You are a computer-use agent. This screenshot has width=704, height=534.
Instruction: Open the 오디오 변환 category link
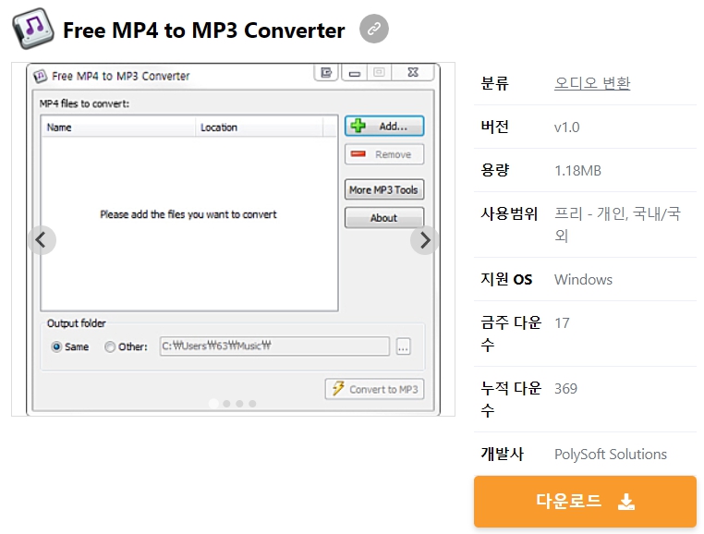click(592, 83)
